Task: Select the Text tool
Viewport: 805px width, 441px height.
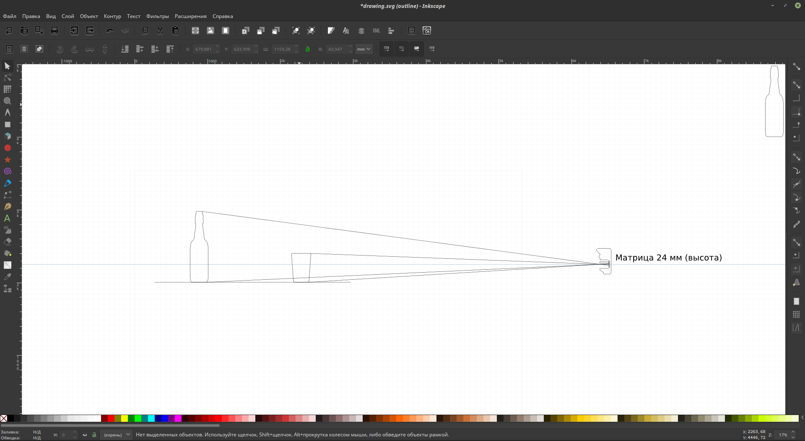Action: pyautogui.click(x=8, y=219)
